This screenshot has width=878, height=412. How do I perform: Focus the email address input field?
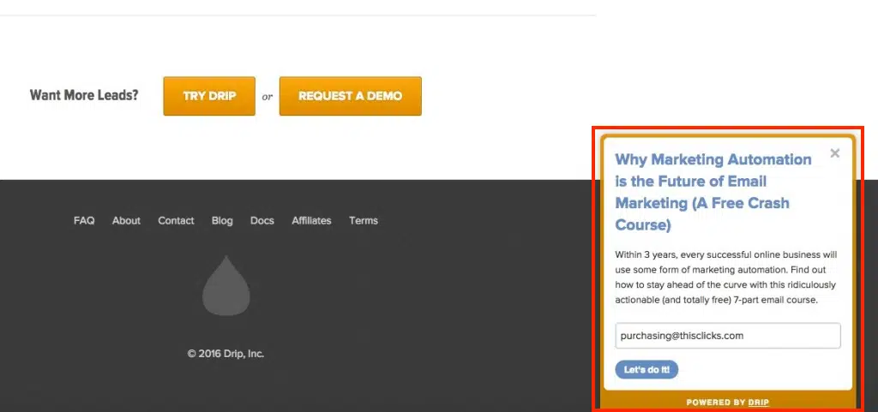coord(727,336)
